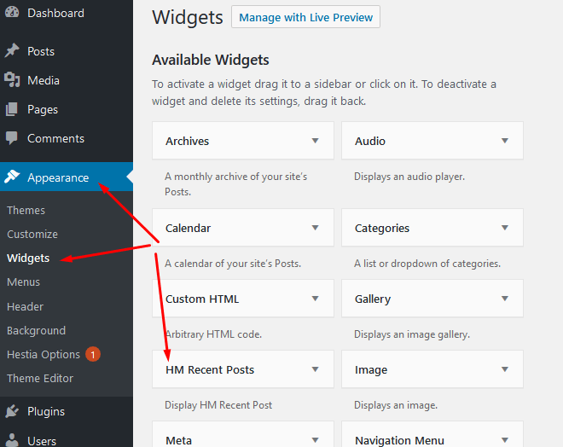Click the Appearance paintbrush icon
The height and width of the screenshot is (447, 563).
click(12, 177)
